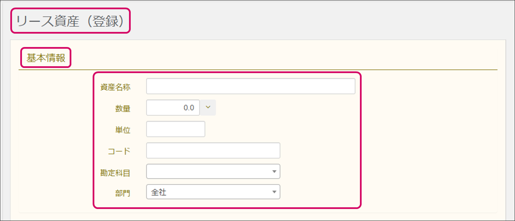The height and width of the screenshot is (221, 515).
Task: Select the 単位 label text
Action: click(122, 130)
